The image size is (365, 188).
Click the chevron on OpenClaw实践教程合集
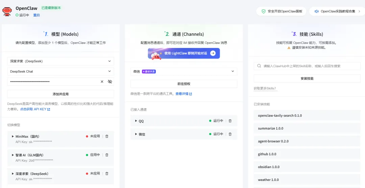[359, 11]
